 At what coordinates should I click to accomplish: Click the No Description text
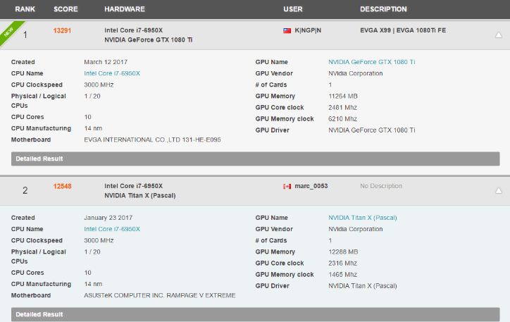[x=381, y=186]
